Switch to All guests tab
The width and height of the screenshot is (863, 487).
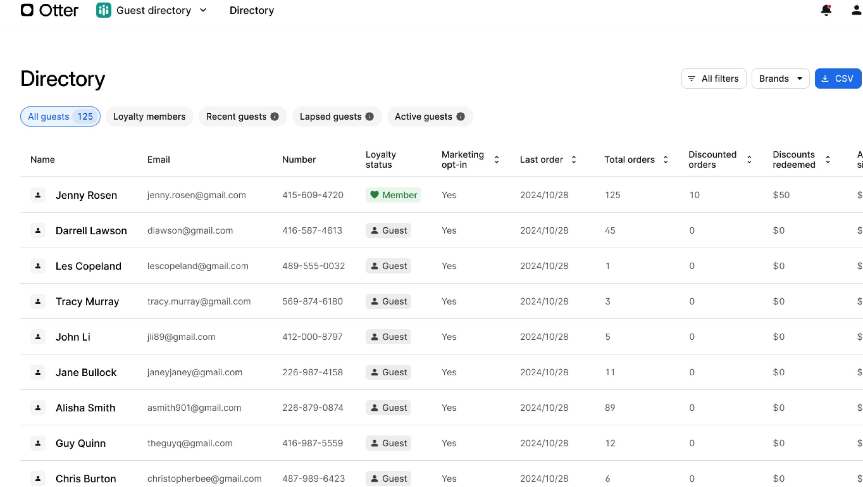click(x=60, y=116)
